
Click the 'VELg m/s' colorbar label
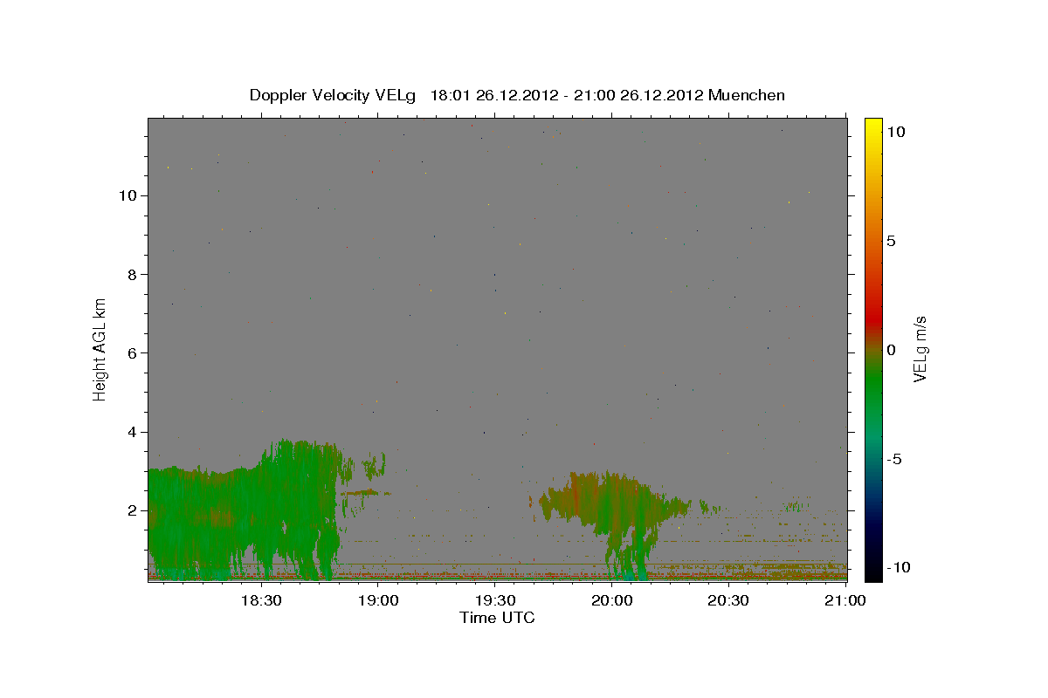point(920,350)
